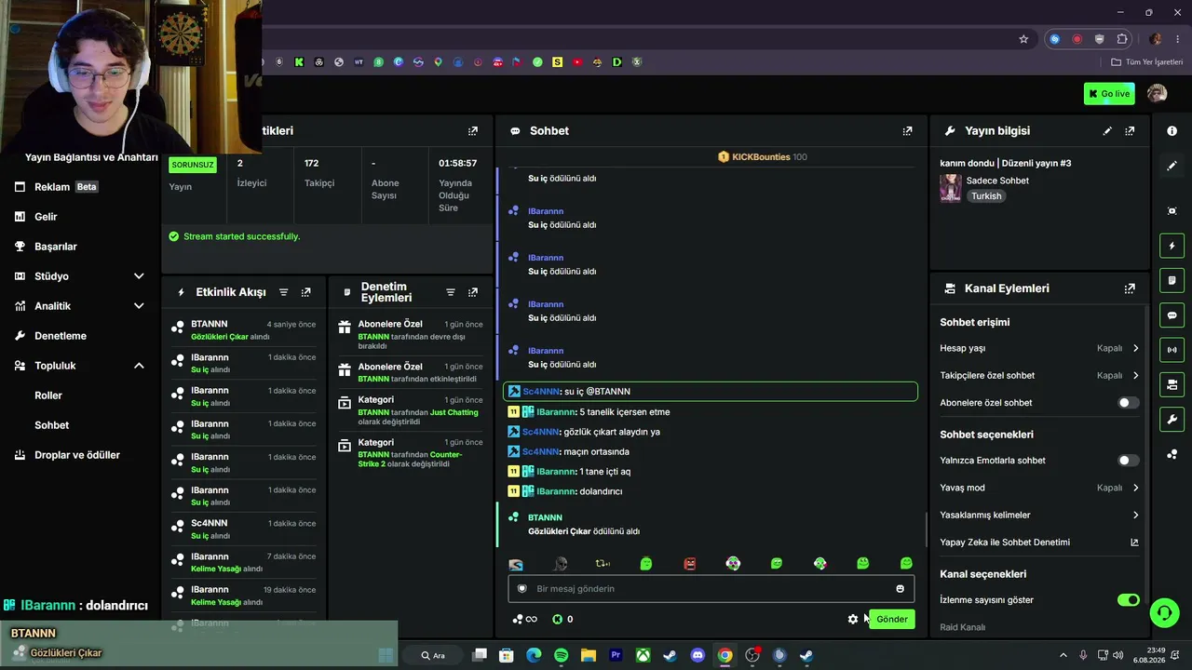Toggle the broadcast signal icon in rail
Viewport: 1192px width, 670px height.
(1172, 350)
